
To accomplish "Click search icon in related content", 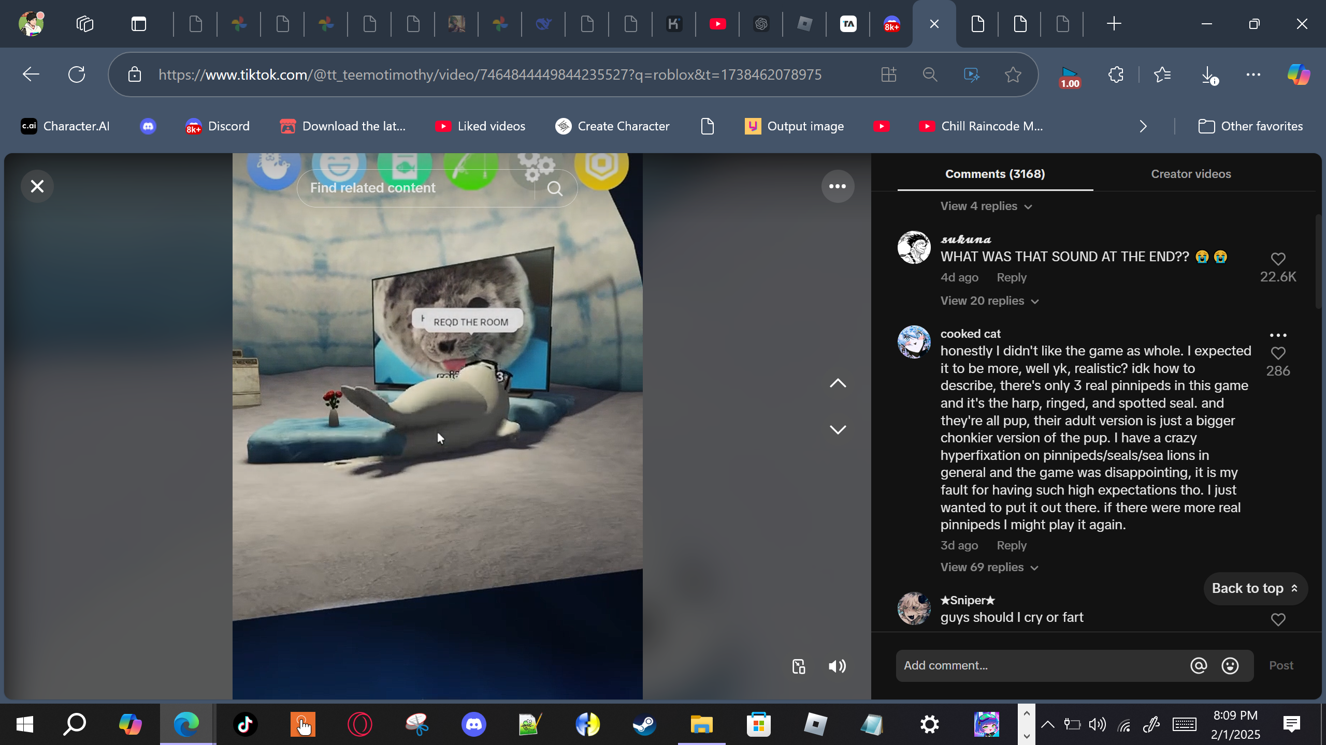I will tap(555, 189).
